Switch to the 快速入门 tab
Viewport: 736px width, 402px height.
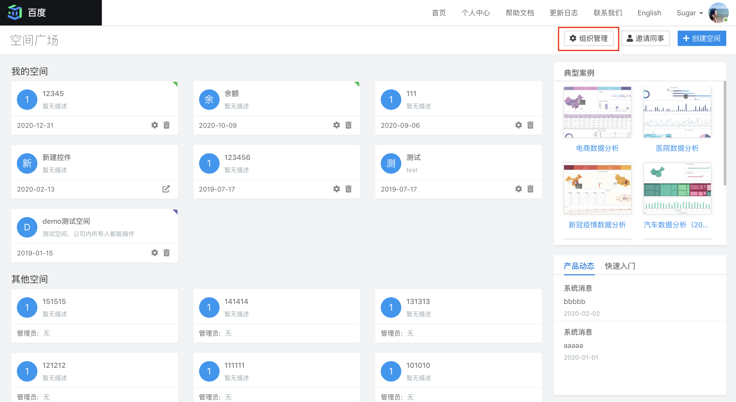pyautogui.click(x=620, y=266)
